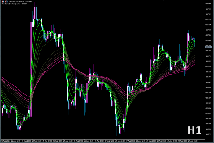Click the 1.15970 price scale label

click(x=208, y=119)
